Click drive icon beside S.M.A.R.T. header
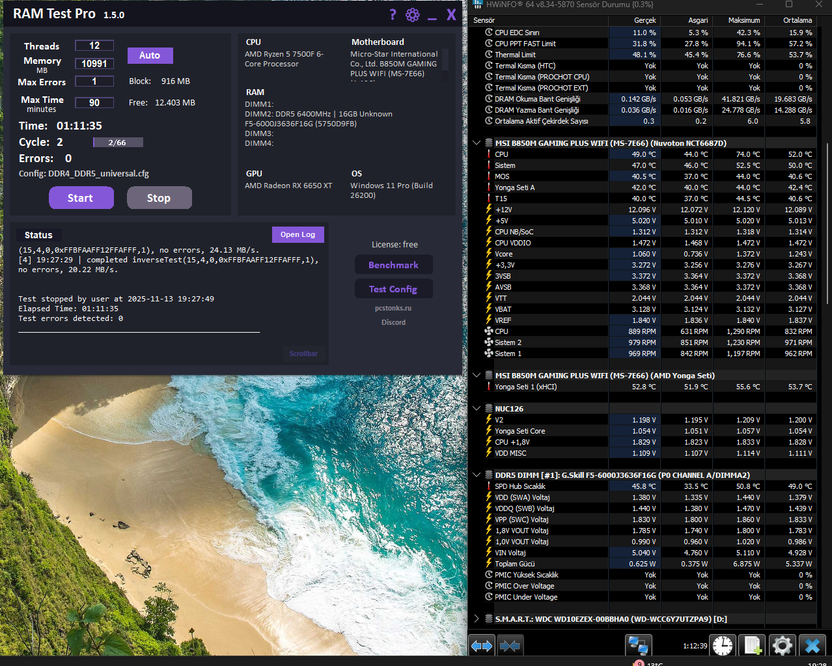Image resolution: width=832 pixels, height=666 pixels. (489, 619)
